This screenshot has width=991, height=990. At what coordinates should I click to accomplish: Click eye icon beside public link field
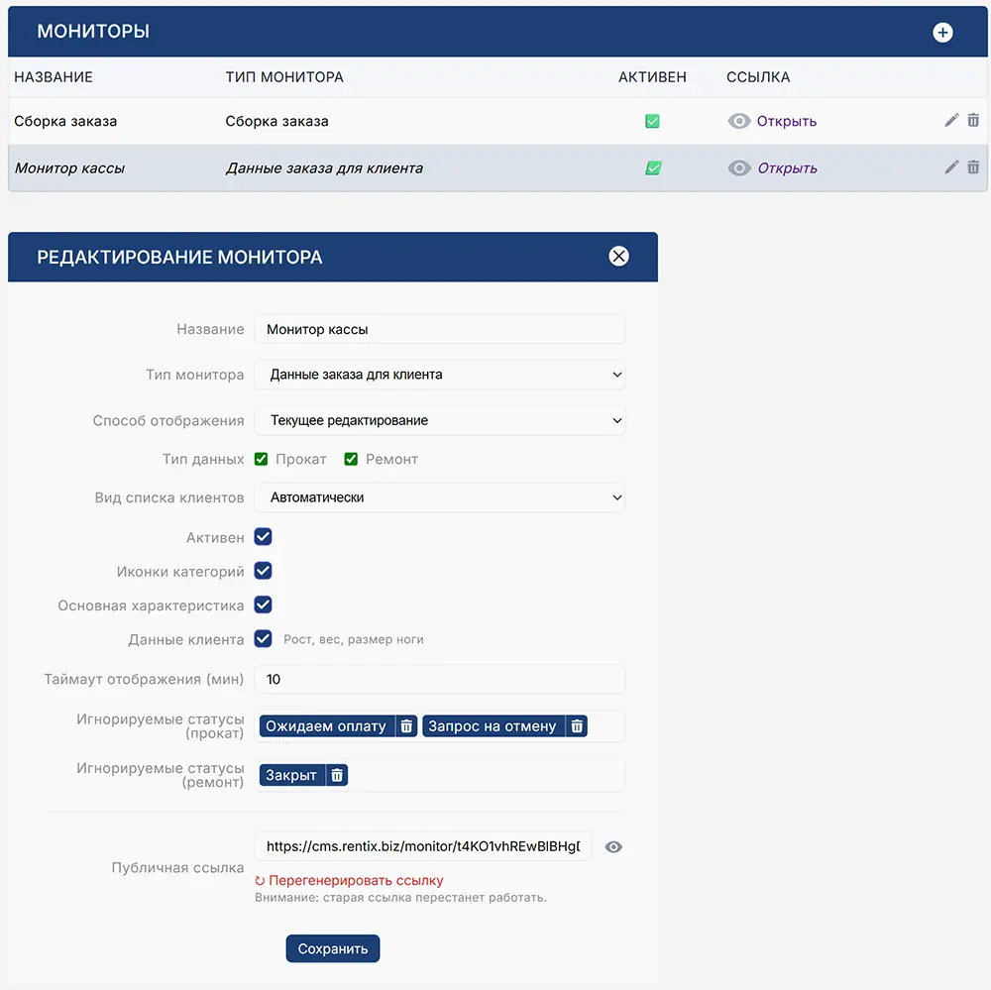pos(613,847)
